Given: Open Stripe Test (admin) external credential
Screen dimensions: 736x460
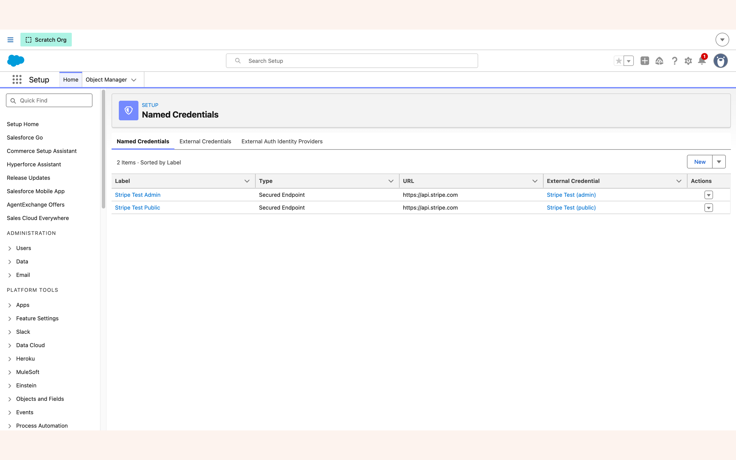Looking at the screenshot, I should pyautogui.click(x=571, y=195).
